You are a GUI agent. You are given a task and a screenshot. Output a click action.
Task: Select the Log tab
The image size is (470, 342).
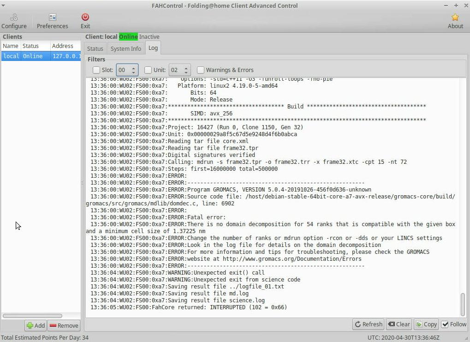click(153, 48)
